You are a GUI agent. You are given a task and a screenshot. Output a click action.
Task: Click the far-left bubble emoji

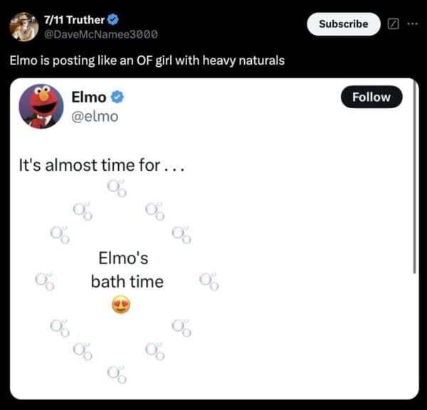click(44, 281)
